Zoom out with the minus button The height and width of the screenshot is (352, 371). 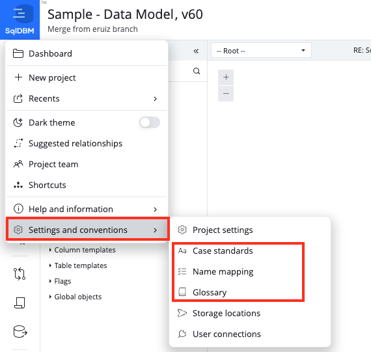[x=226, y=94]
